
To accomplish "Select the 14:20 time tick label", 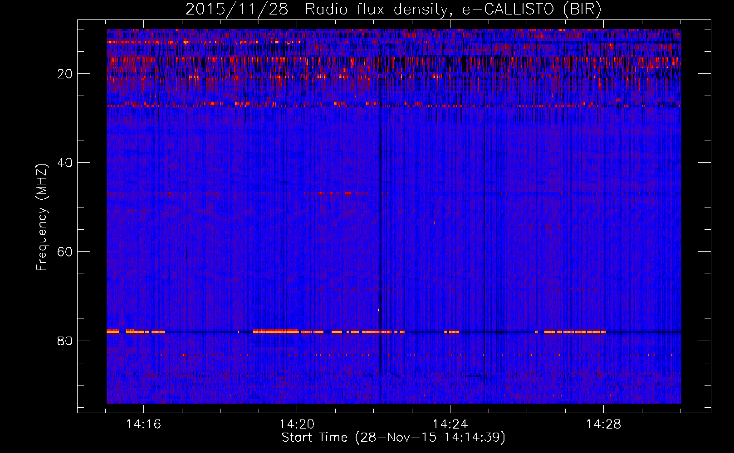I will click(297, 424).
